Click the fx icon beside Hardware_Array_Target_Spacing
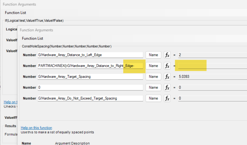Viewport: 247px width, 145px height. 168,76
